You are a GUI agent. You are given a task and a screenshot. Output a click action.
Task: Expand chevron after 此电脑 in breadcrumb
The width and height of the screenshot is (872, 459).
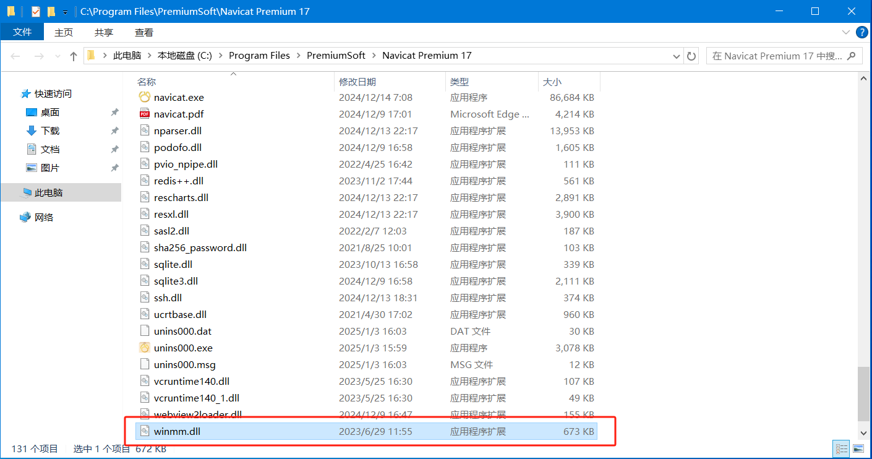click(x=149, y=56)
